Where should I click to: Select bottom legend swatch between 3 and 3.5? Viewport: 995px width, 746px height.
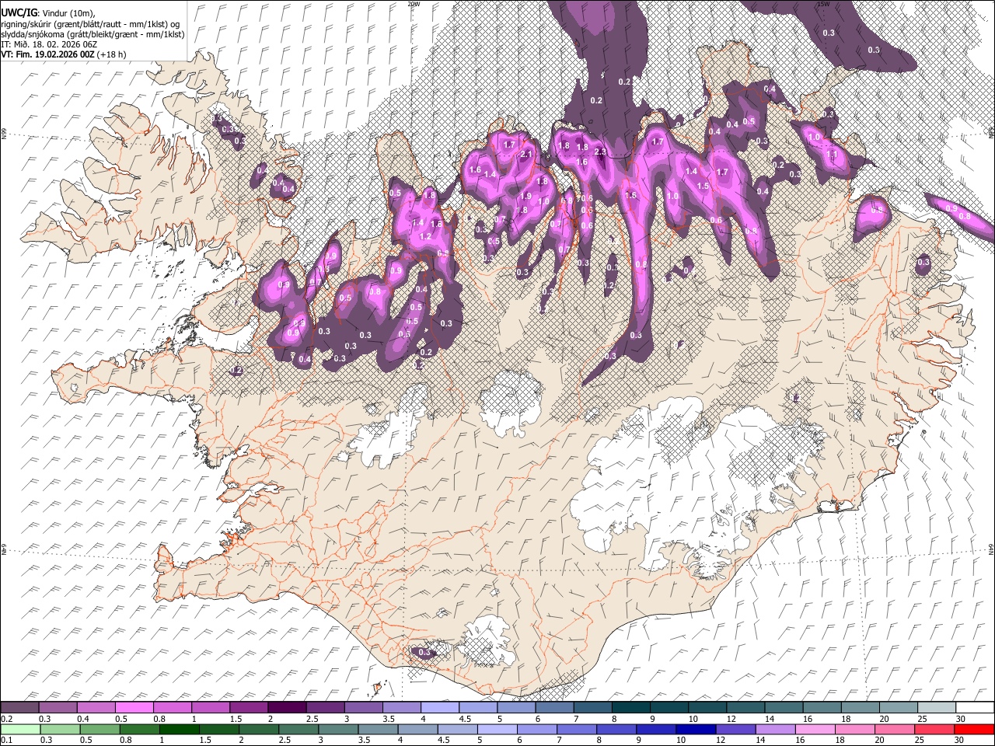[x=338, y=729]
